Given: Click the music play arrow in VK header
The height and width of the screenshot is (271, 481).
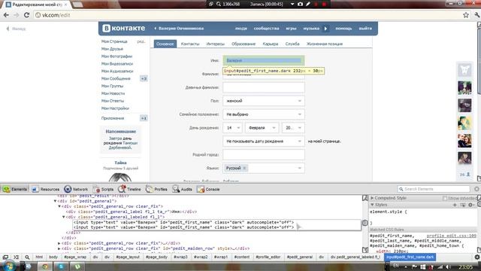Looking at the screenshot, I should [325, 29].
